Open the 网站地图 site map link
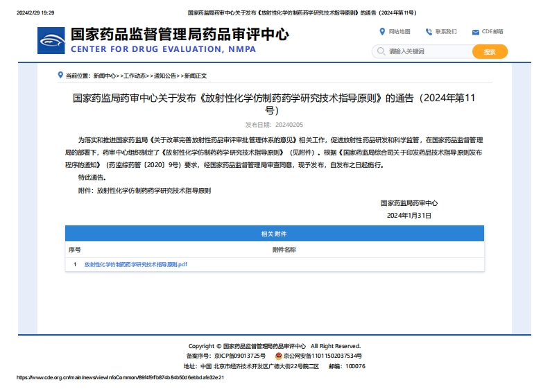Image resolution: width=550 pixels, height=389 pixels. [399, 32]
